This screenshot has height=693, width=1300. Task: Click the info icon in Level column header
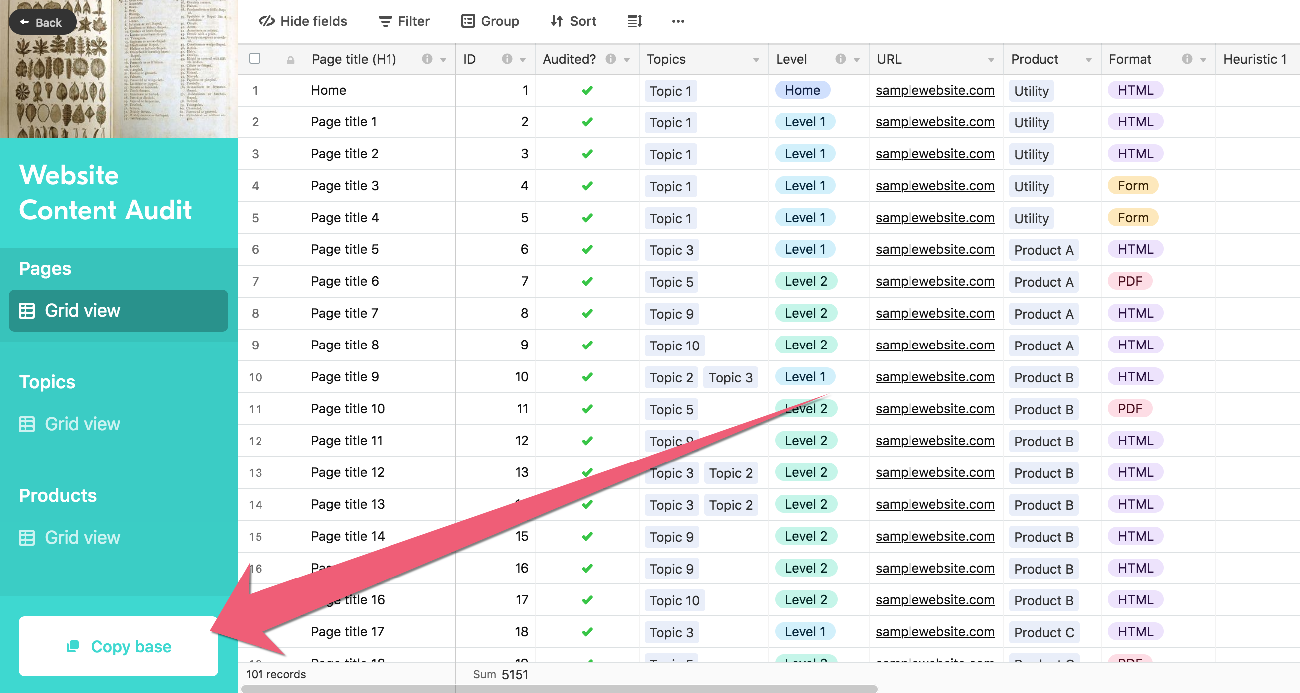pyautogui.click(x=840, y=59)
